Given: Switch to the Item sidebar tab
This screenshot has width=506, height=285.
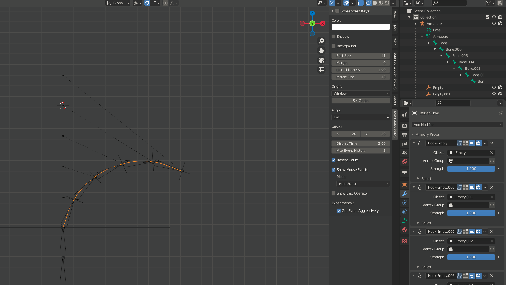Looking at the screenshot, I should [395, 15].
